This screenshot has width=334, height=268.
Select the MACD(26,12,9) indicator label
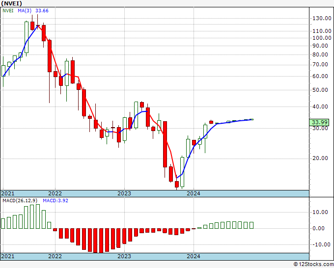[20, 201]
